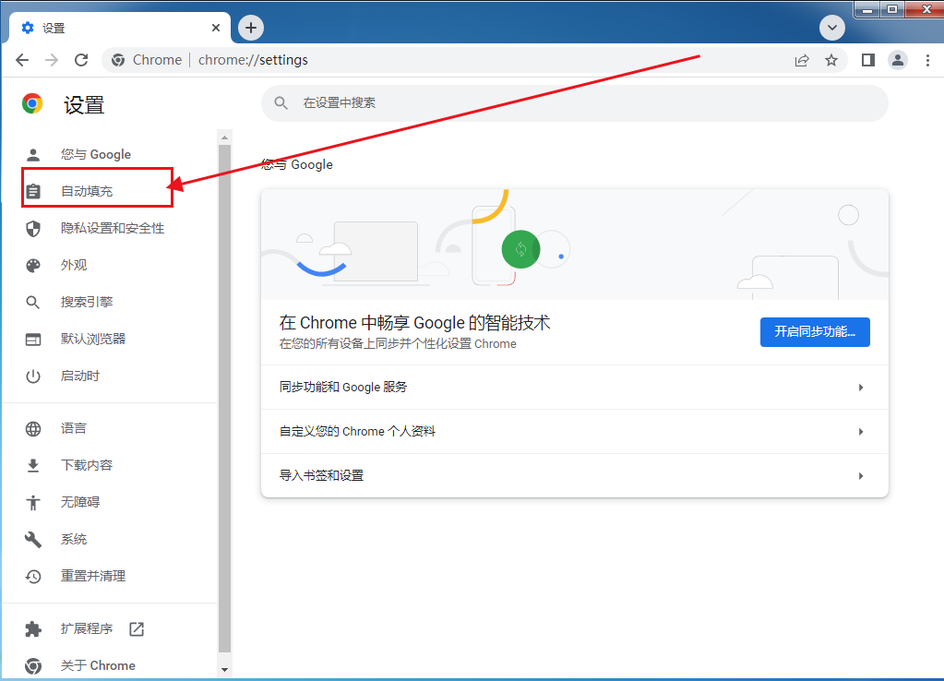Image resolution: width=944 pixels, height=681 pixels.
Task: Click the 扩展程序 puzzle icon
Action: tap(33, 629)
